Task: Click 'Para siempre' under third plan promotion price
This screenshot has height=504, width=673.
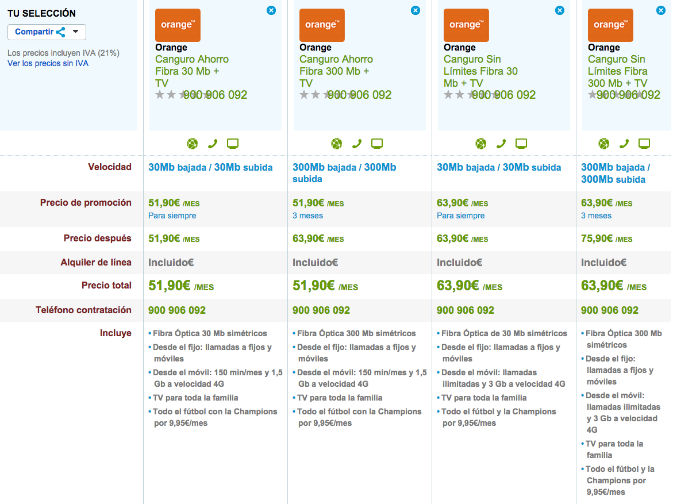Action: pos(460,216)
